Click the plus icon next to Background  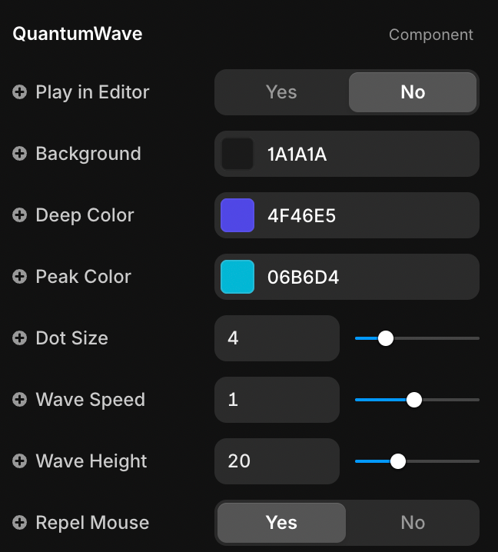pyautogui.click(x=20, y=154)
